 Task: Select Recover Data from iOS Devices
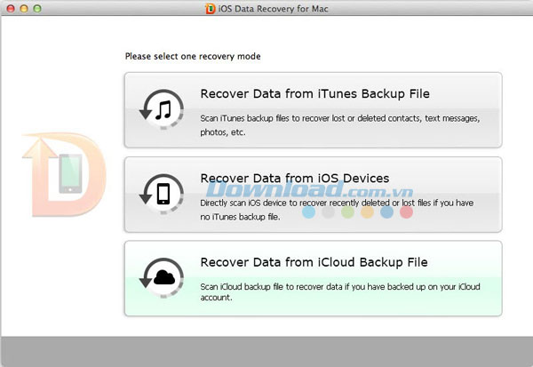(295, 178)
